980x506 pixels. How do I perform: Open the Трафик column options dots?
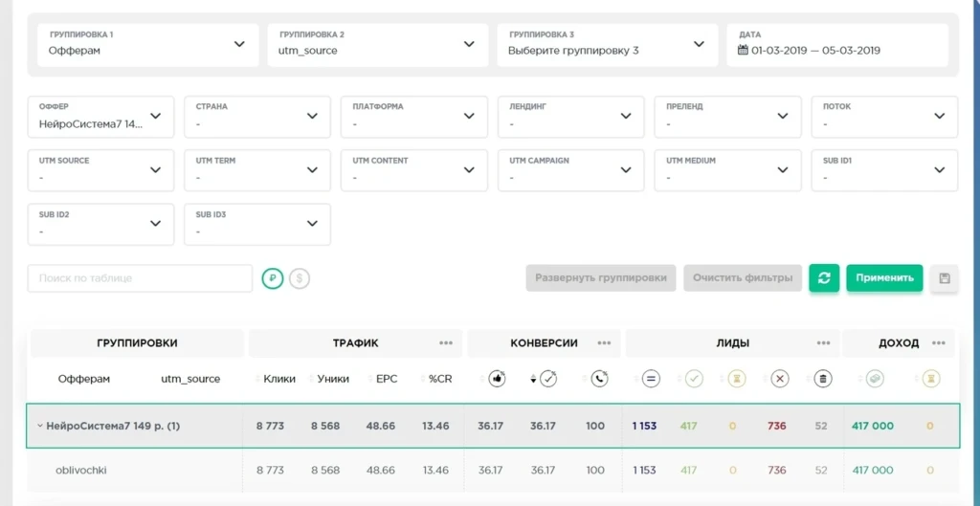tap(446, 343)
